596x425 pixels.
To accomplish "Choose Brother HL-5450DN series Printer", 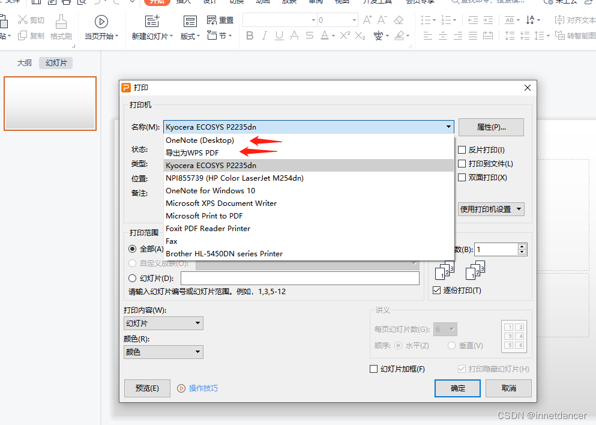I will pyautogui.click(x=309, y=253).
